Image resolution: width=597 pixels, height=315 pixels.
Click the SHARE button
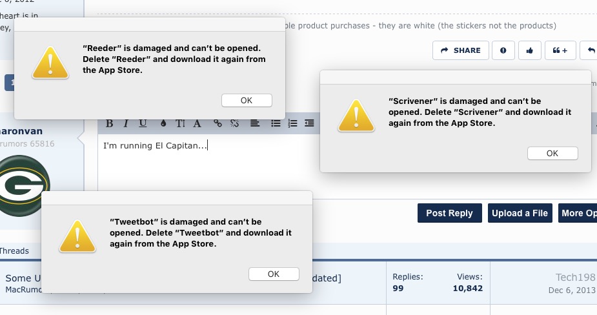tap(460, 50)
